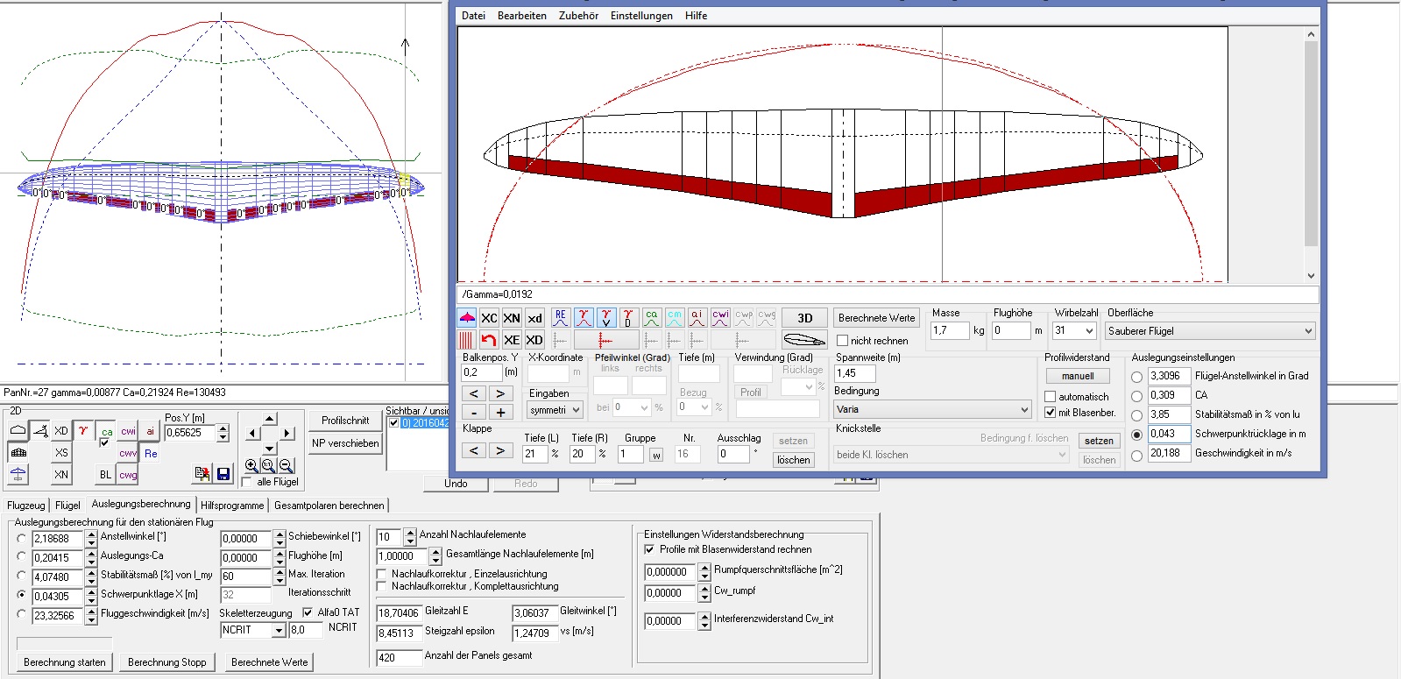
Task: Click the 'Berechnung starten' button
Action: click(65, 662)
